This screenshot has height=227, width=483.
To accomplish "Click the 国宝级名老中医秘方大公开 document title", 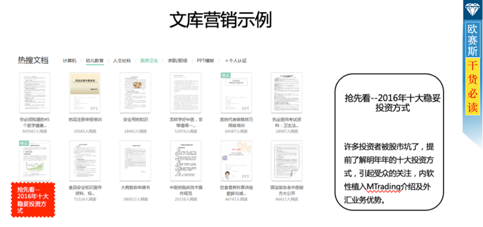I will (286, 190).
